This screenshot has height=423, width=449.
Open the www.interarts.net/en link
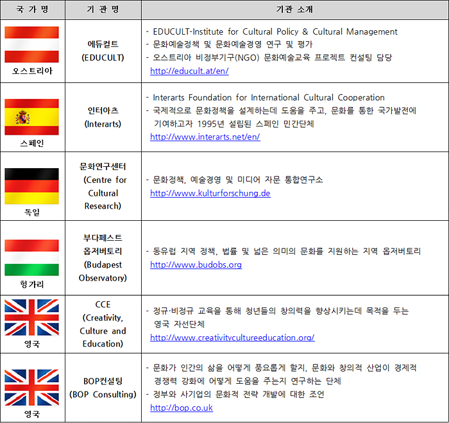[205, 137]
